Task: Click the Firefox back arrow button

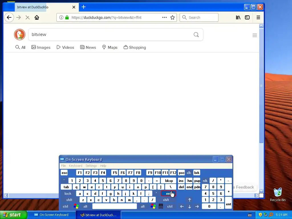Action: (x=9, y=17)
